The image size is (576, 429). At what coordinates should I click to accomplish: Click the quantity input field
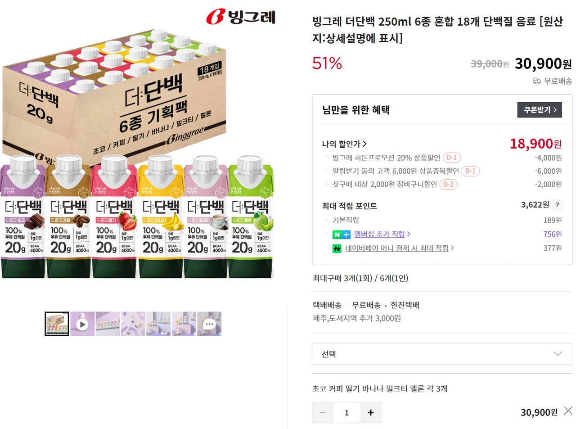(346, 413)
